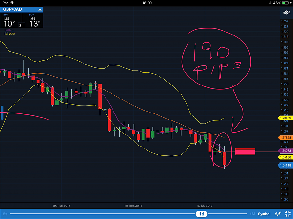The image size is (293, 219).
Task: Tap the Sell price 1,64 10
Action: (9, 22)
